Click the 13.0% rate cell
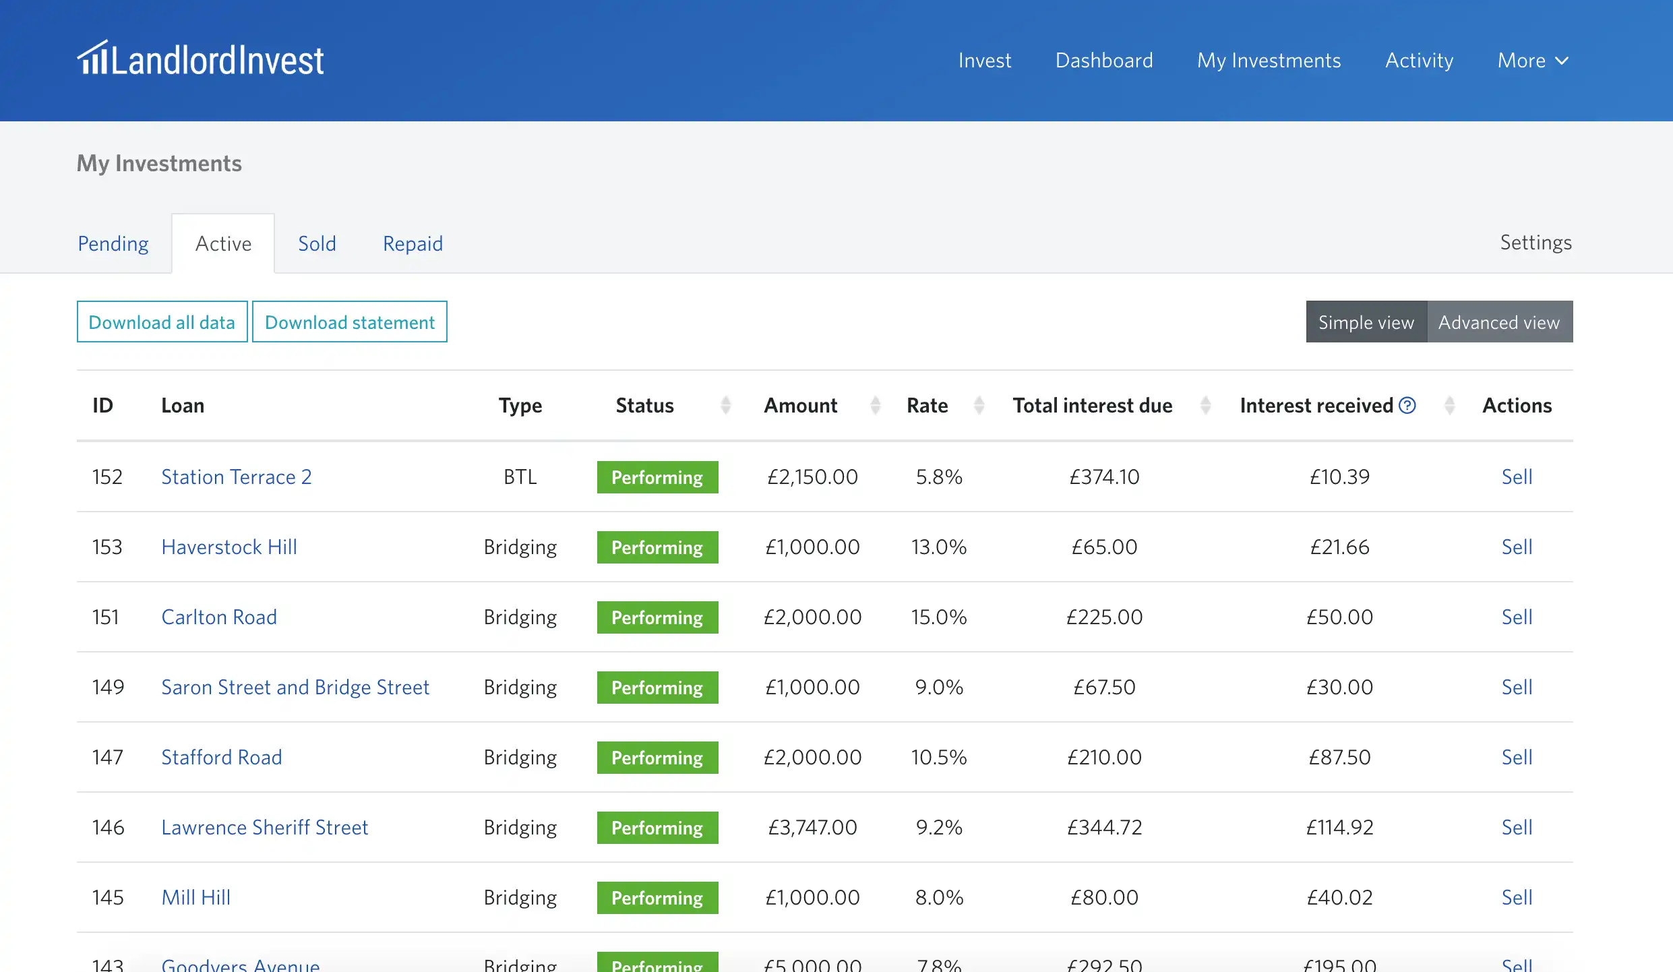The image size is (1673, 972). tap(939, 547)
